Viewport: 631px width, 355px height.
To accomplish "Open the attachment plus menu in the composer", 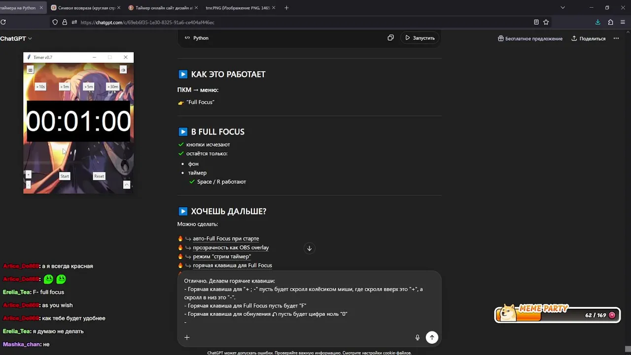I will click(x=187, y=337).
